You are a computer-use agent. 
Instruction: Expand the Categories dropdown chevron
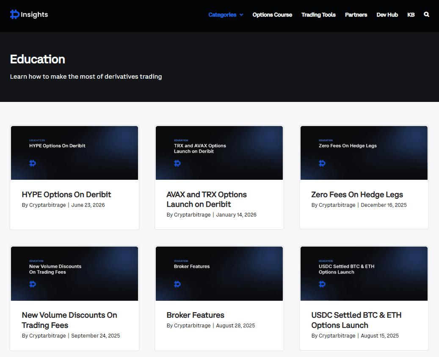tap(241, 15)
